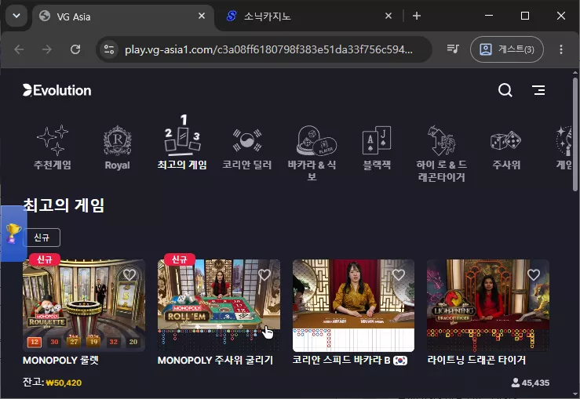Go back to previous page
Screen dimensions: 580x399
coord(19,49)
